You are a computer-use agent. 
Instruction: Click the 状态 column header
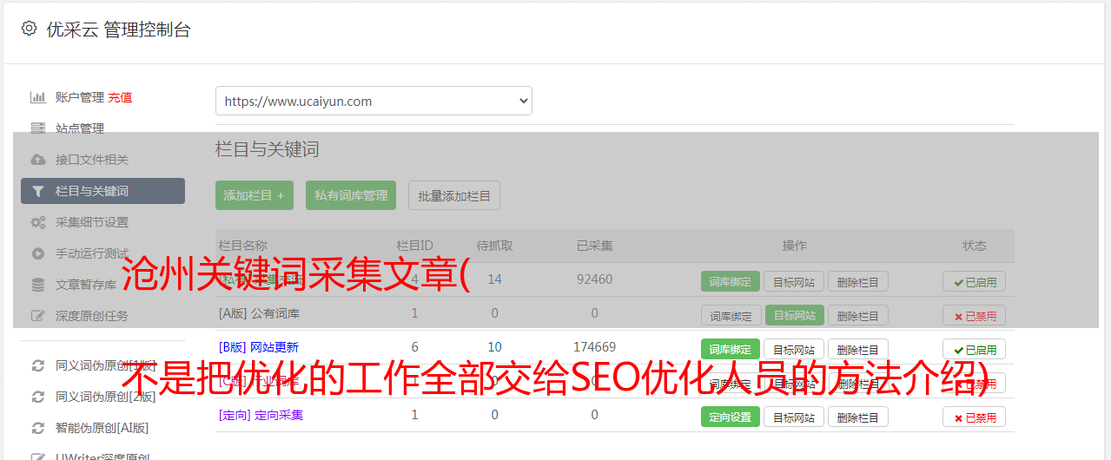pos(975,246)
